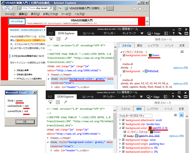Screen dimensions: 192x153
Task: Click help question mark in upper developer tools
Action: (173, 33)
